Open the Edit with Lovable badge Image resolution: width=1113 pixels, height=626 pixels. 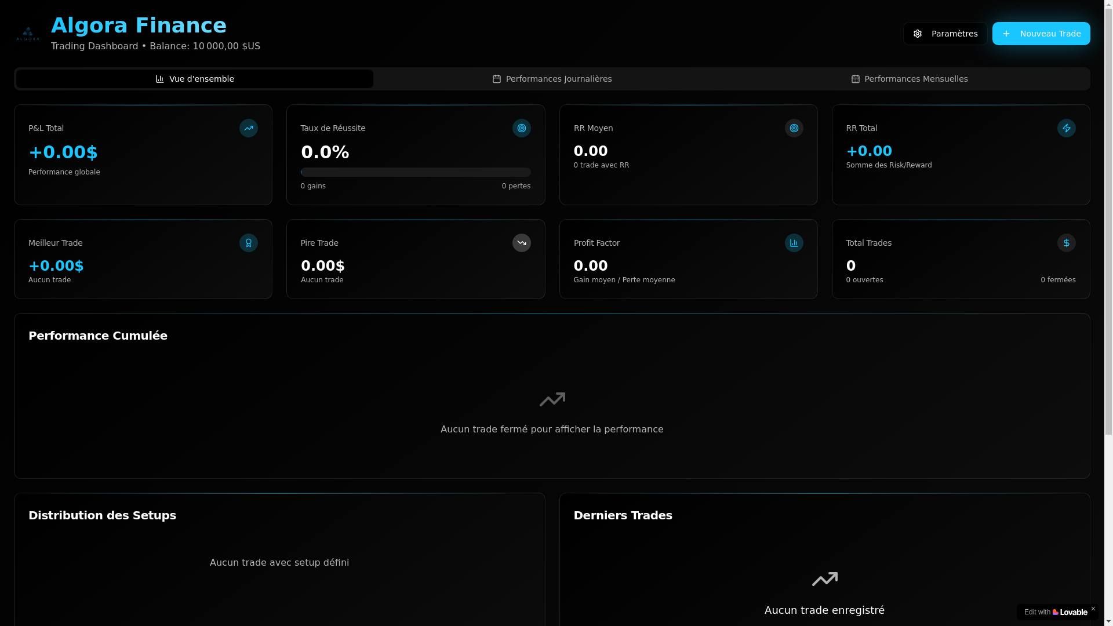click(1056, 612)
